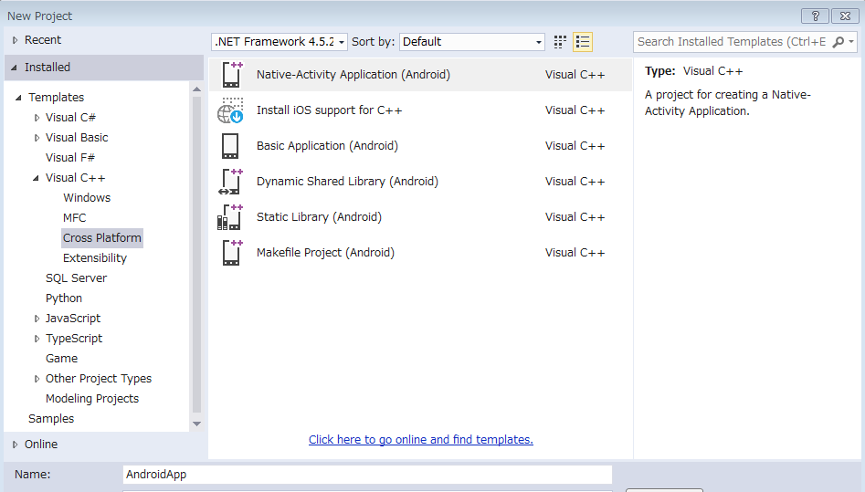Viewport: 865px width, 492px height.
Task: Select Python templates
Action: click(64, 298)
